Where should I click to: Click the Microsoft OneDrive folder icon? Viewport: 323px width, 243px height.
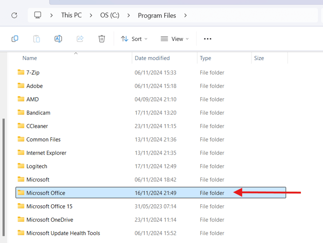21,219
